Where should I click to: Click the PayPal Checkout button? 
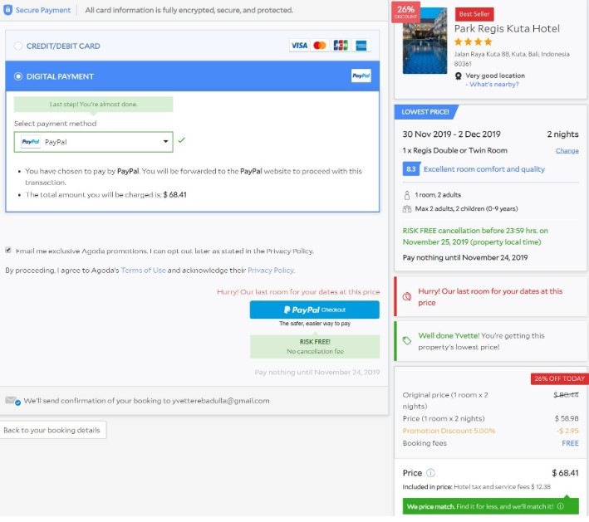click(x=314, y=310)
